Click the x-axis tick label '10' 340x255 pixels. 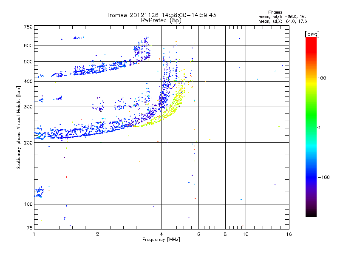(x=246, y=234)
